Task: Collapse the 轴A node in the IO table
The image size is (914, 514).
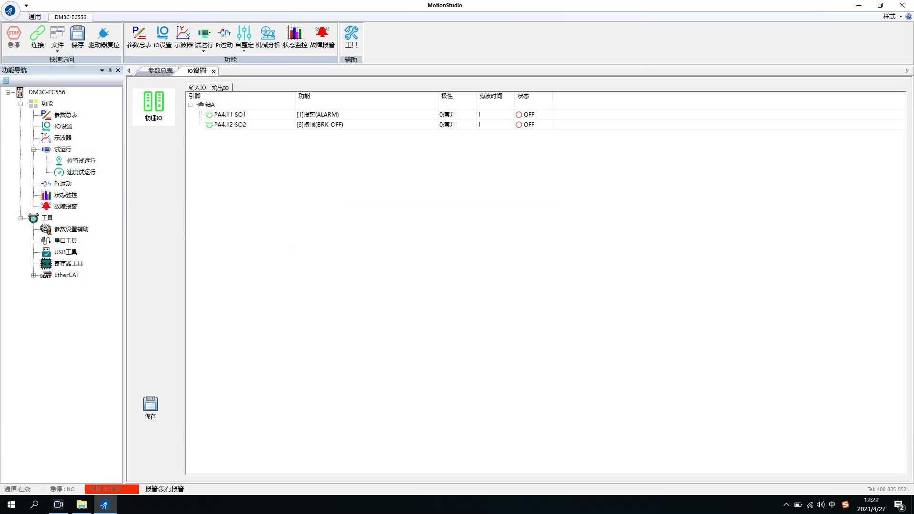Action: [x=191, y=105]
